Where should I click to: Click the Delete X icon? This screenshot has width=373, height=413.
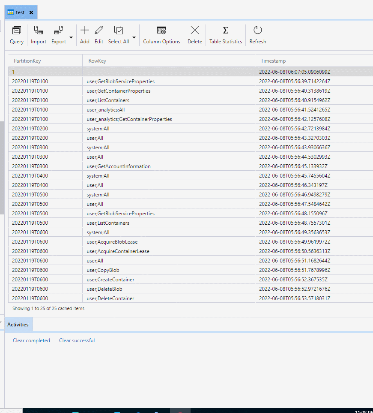coord(195,30)
